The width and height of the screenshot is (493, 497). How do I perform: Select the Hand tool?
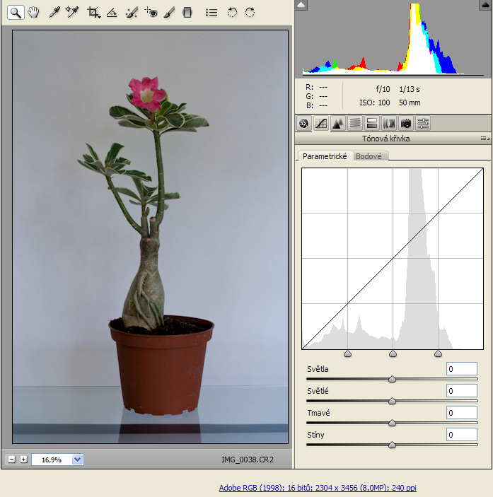33,13
